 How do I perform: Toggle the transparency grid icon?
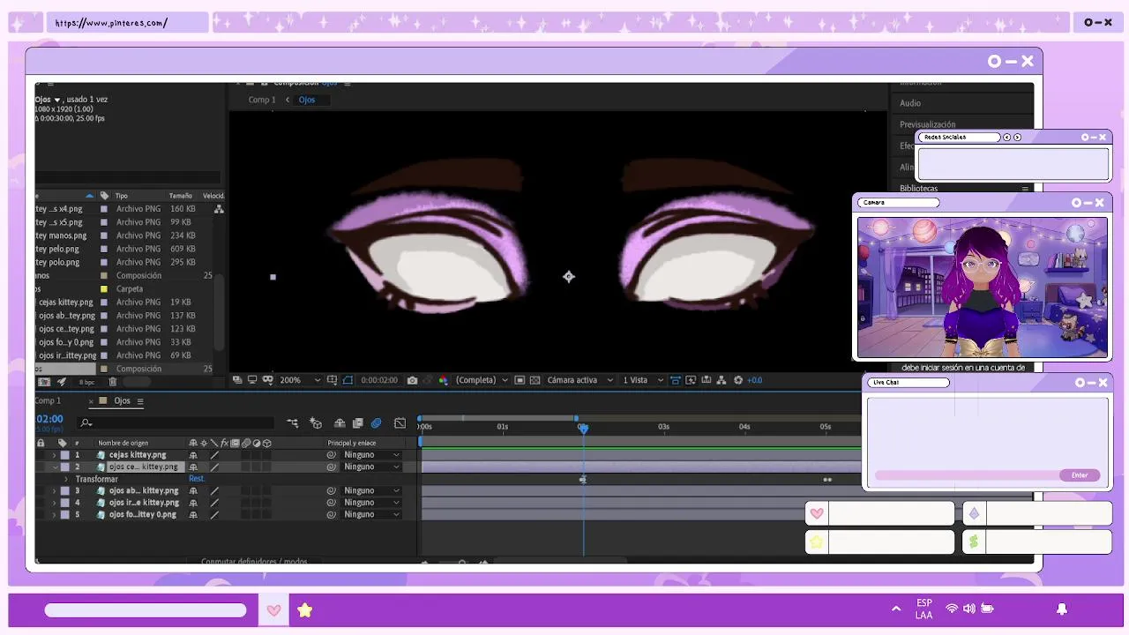coord(535,380)
